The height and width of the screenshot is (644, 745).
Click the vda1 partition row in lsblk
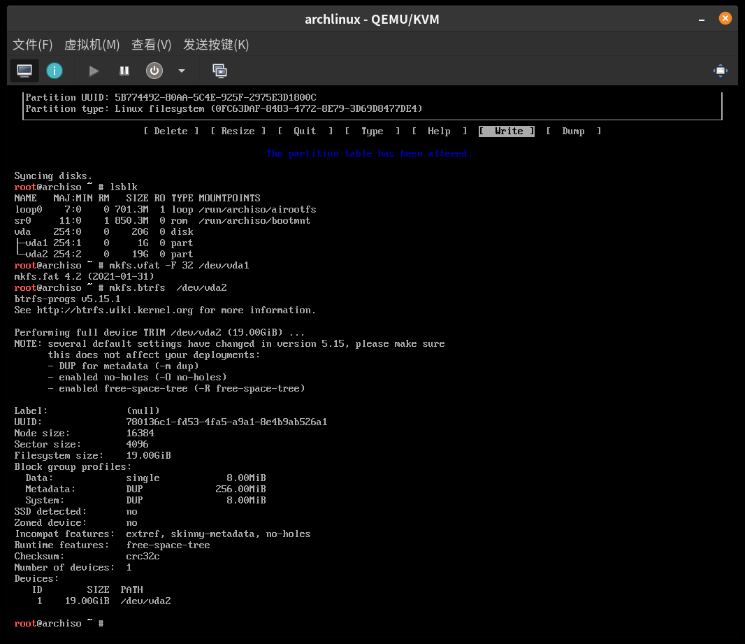tap(103, 243)
